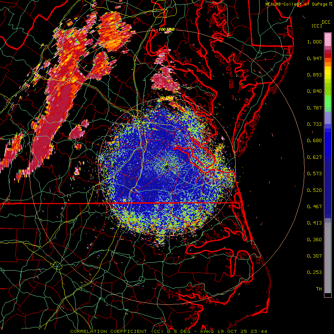The width and height of the screenshot is (334, 334).
Task: Select the 0.253 scale value
Action: pyautogui.click(x=314, y=272)
